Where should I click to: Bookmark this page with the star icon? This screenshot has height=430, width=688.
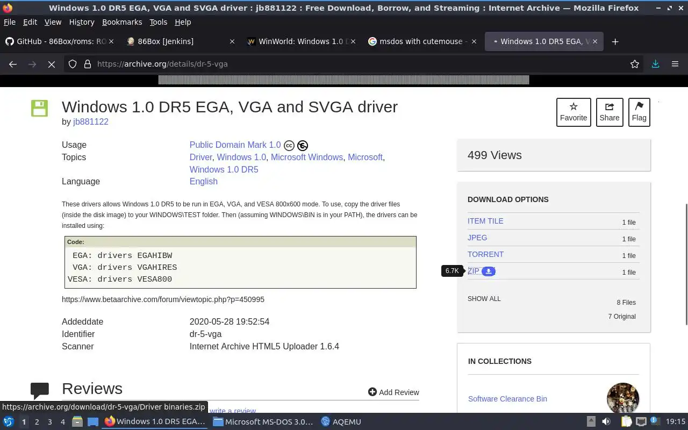click(x=635, y=64)
